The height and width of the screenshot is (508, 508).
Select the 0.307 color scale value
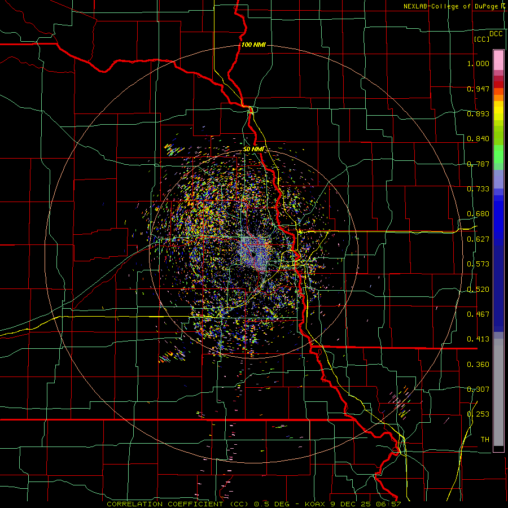click(478, 389)
